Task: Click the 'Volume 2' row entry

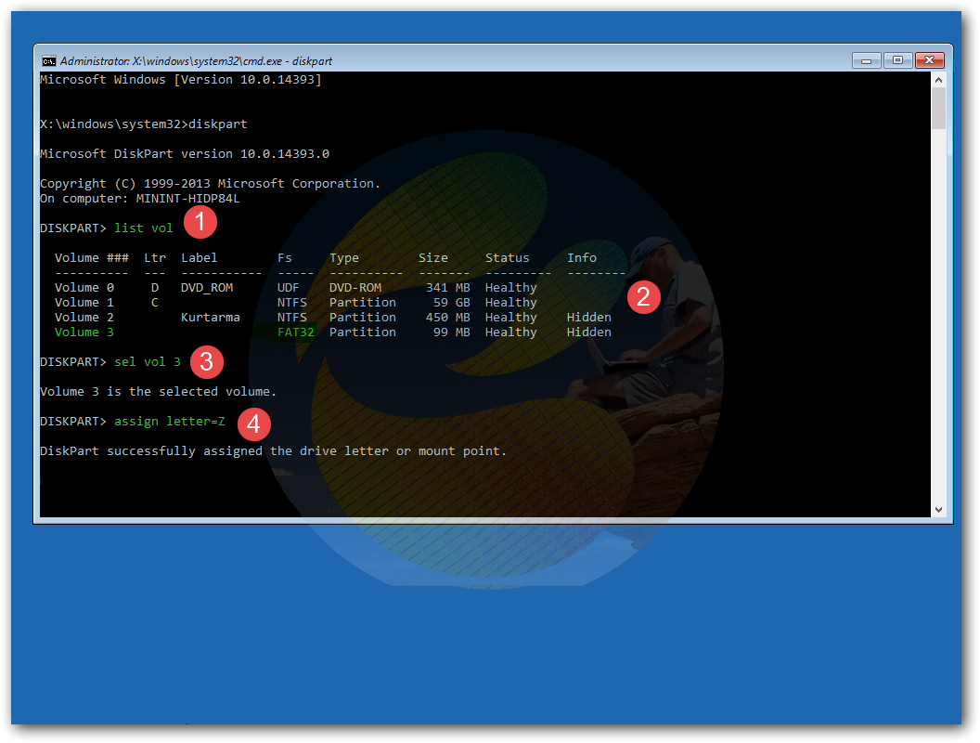Action: pyautogui.click(x=84, y=318)
